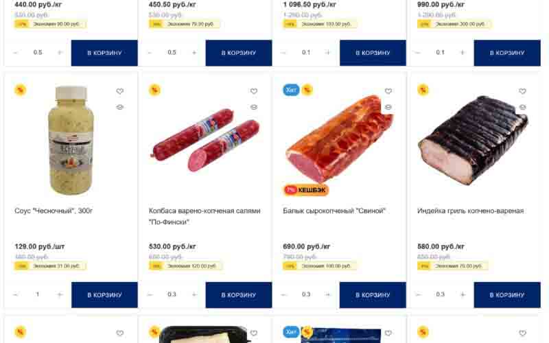Open quick view eye icon for Соус Чесночный
The height and width of the screenshot is (343, 549).
tap(119, 107)
